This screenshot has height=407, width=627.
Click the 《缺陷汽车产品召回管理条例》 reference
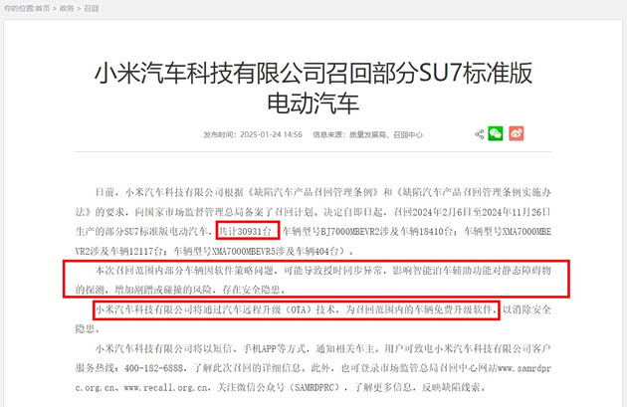313,192
